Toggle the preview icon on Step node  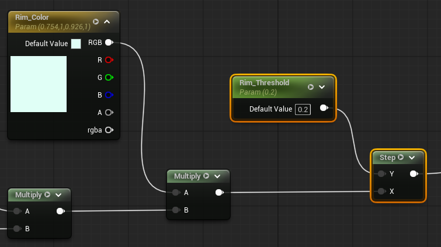[x=401, y=158]
